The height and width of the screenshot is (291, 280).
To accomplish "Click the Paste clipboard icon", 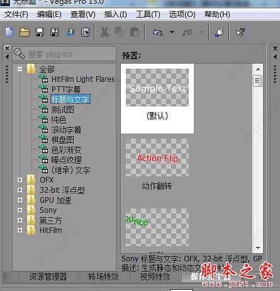I will (x=135, y=33).
